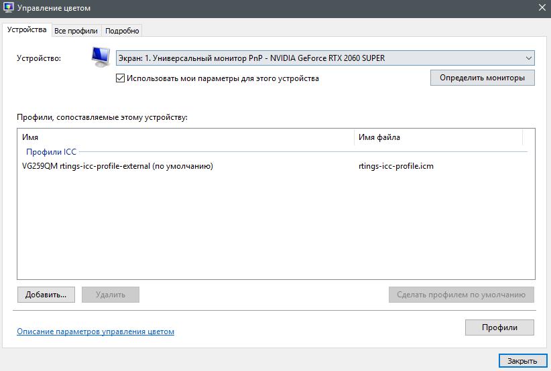Close the window with title bar X
The image size is (551, 371).
(x=542, y=8)
